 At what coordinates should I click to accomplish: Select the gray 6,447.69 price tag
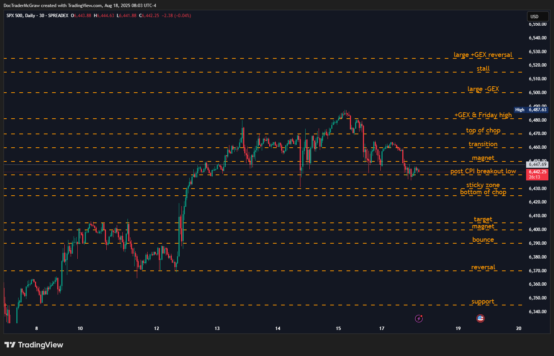click(x=538, y=164)
